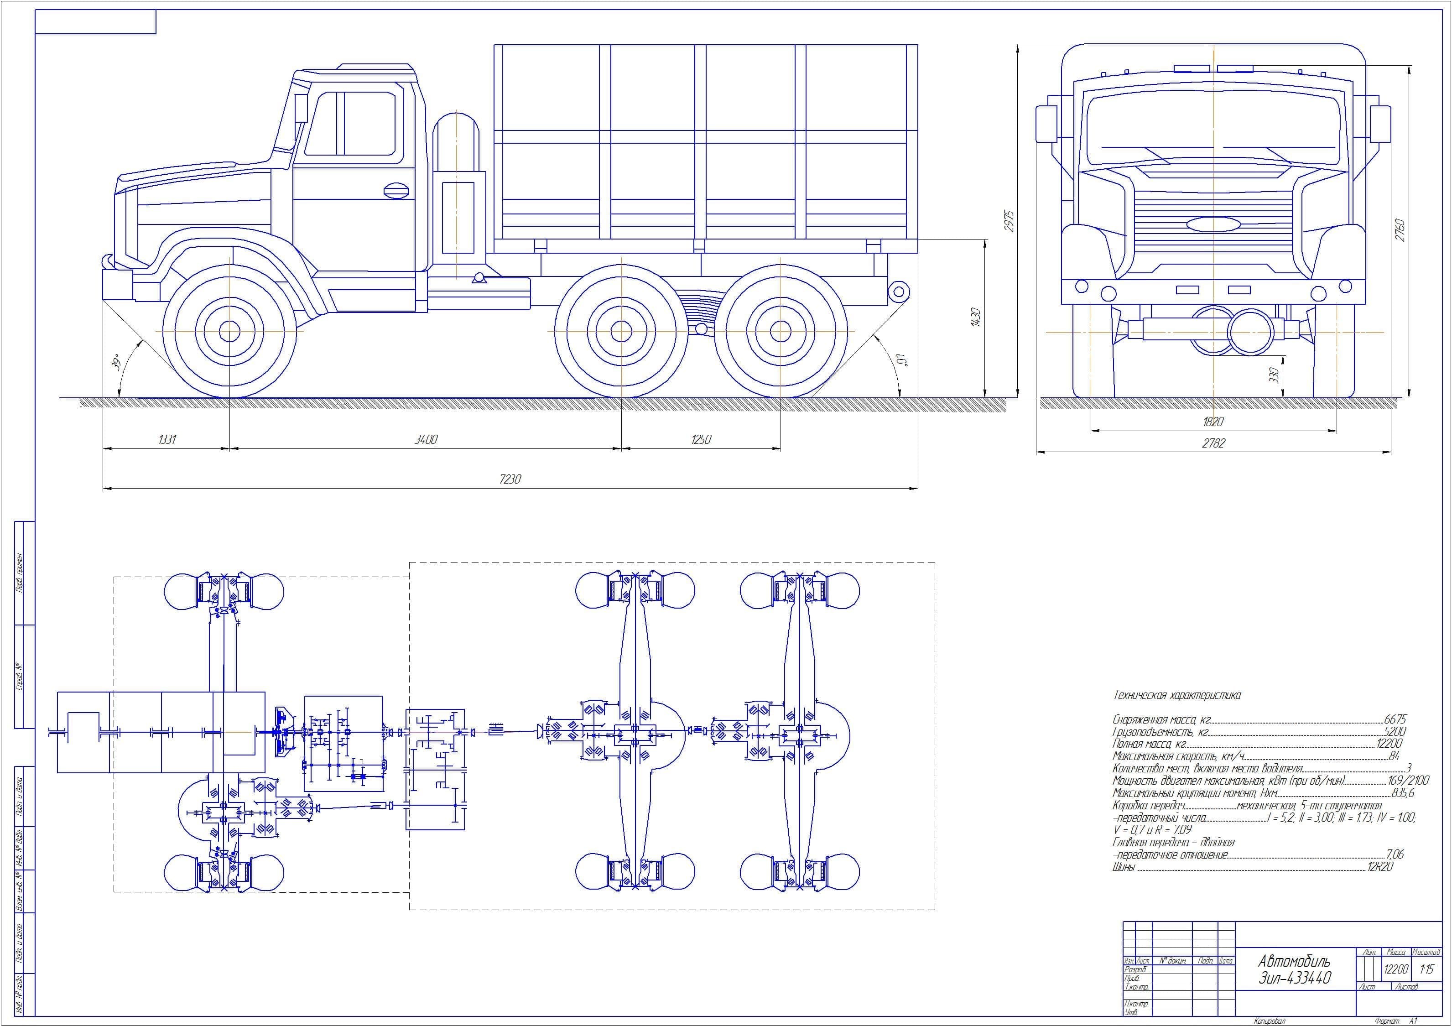The image size is (1452, 1026).
Task: Click the 'Автомобиль Зил-433440' title text
Action: [x=1295, y=969]
